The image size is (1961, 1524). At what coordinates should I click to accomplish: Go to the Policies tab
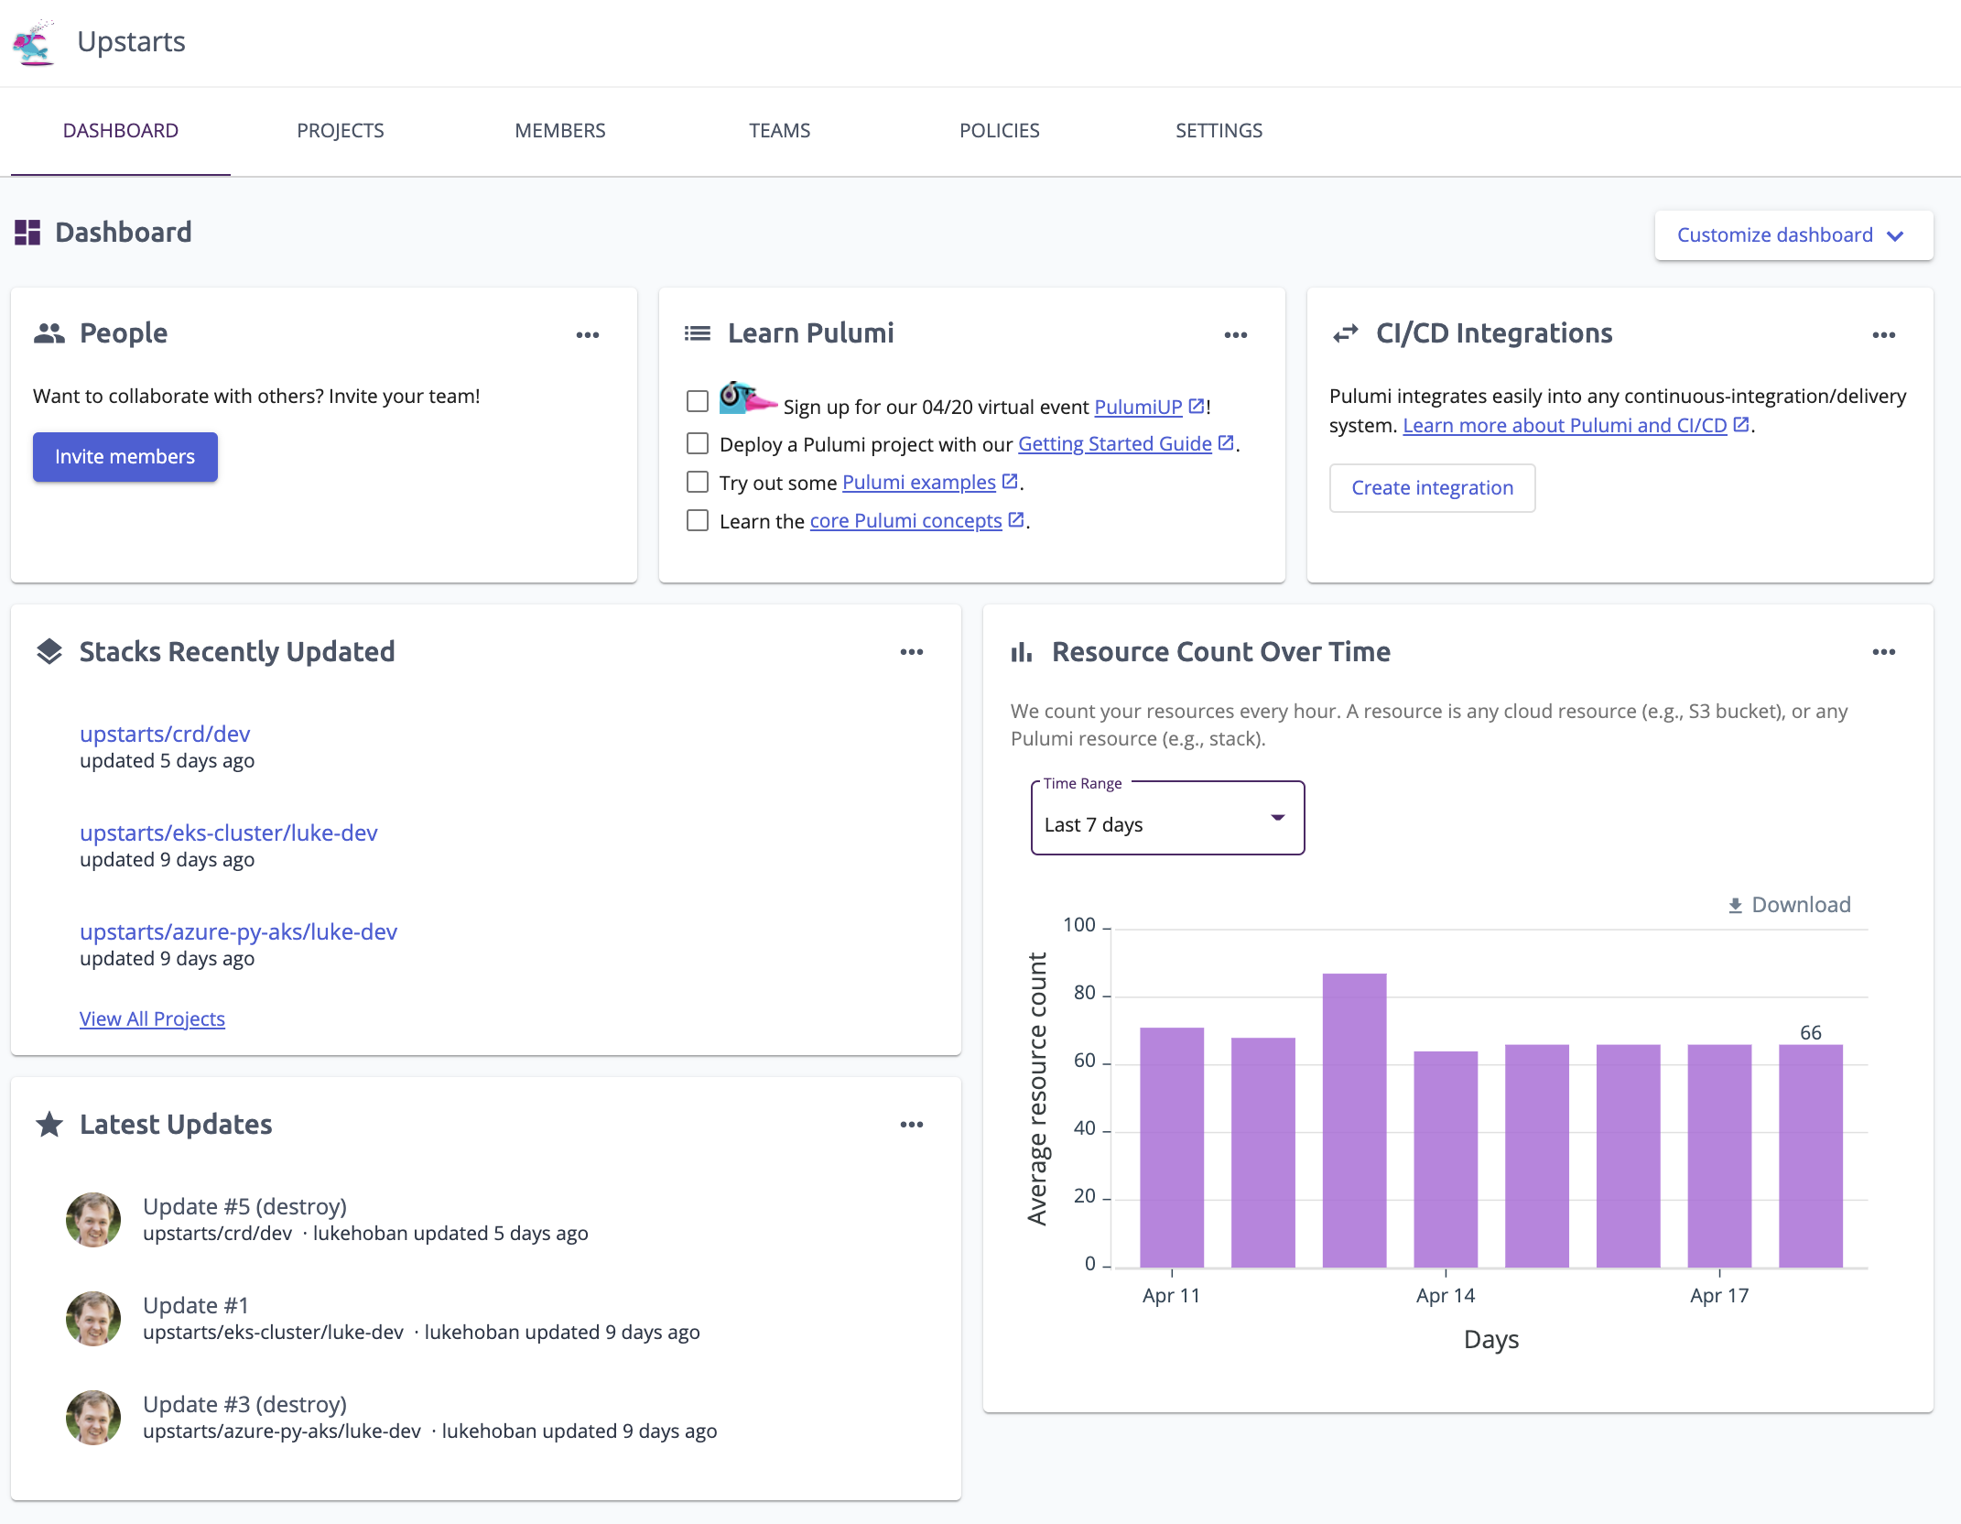[1000, 131]
